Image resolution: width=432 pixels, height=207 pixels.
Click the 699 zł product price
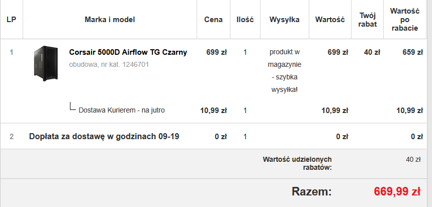[216, 52]
